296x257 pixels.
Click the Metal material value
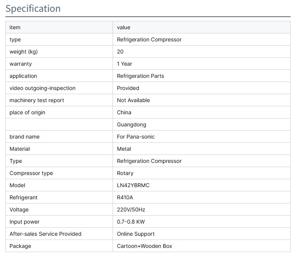124,149
